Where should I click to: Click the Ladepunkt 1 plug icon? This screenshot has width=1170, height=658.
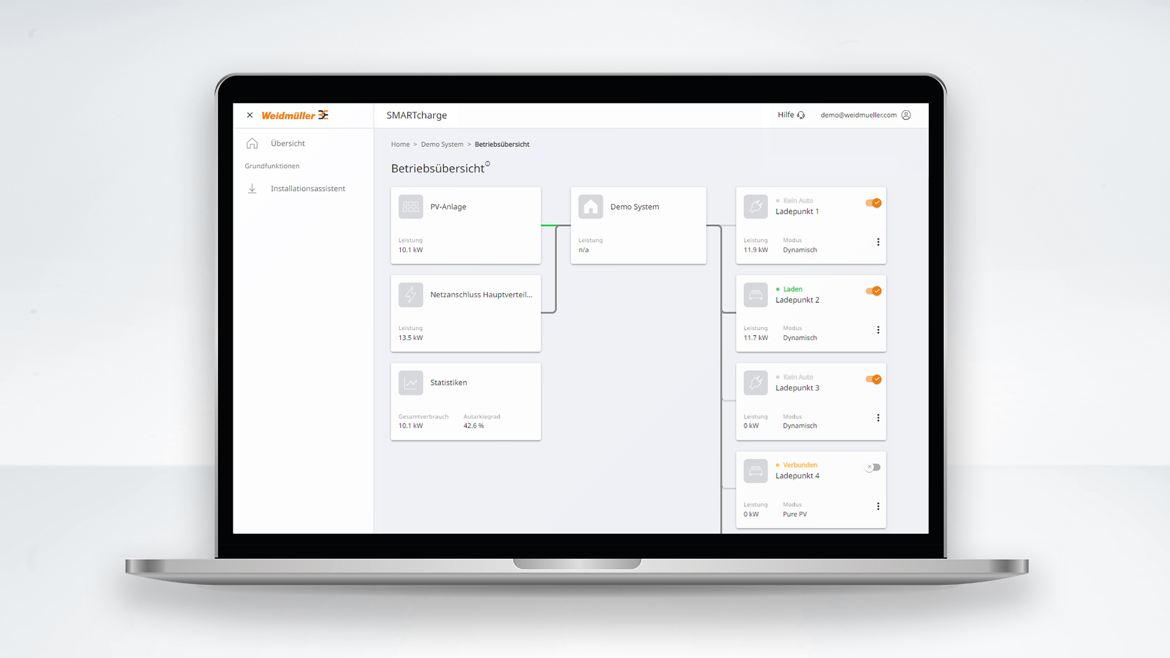(x=756, y=207)
